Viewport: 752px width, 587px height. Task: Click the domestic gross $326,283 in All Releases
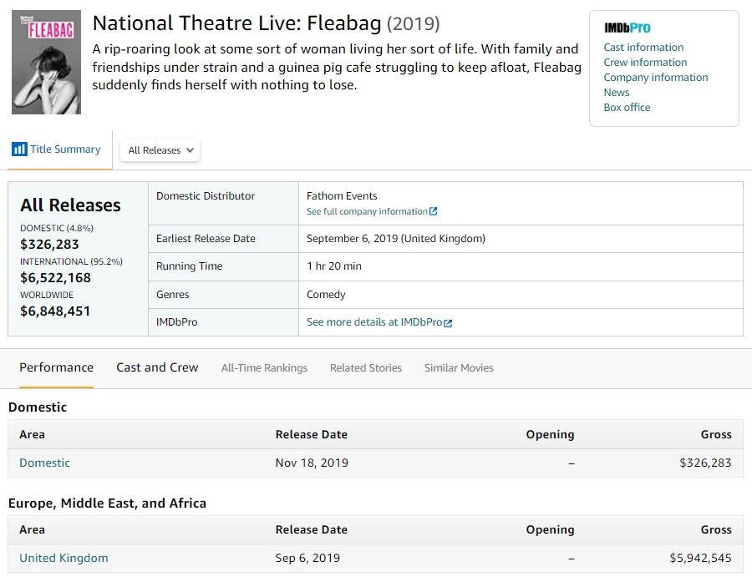(49, 245)
